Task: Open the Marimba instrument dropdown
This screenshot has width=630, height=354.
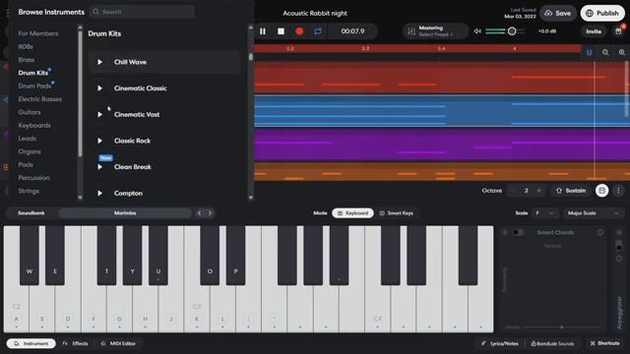Action: coord(125,213)
